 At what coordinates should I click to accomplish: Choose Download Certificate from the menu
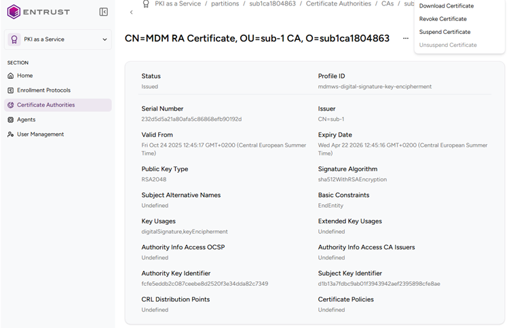(x=446, y=6)
